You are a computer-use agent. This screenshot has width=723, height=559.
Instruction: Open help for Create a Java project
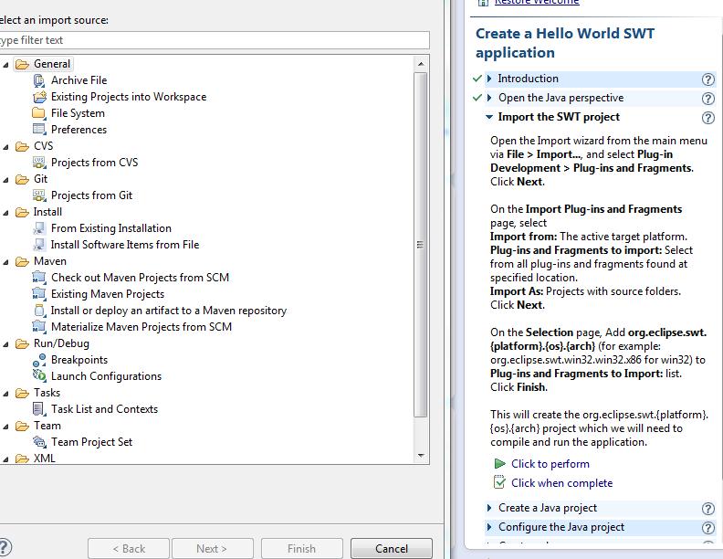(707, 509)
